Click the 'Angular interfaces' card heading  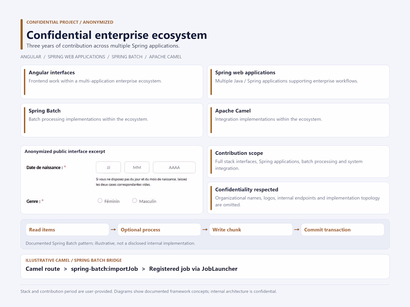pyautogui.click(x=52, y=73)
